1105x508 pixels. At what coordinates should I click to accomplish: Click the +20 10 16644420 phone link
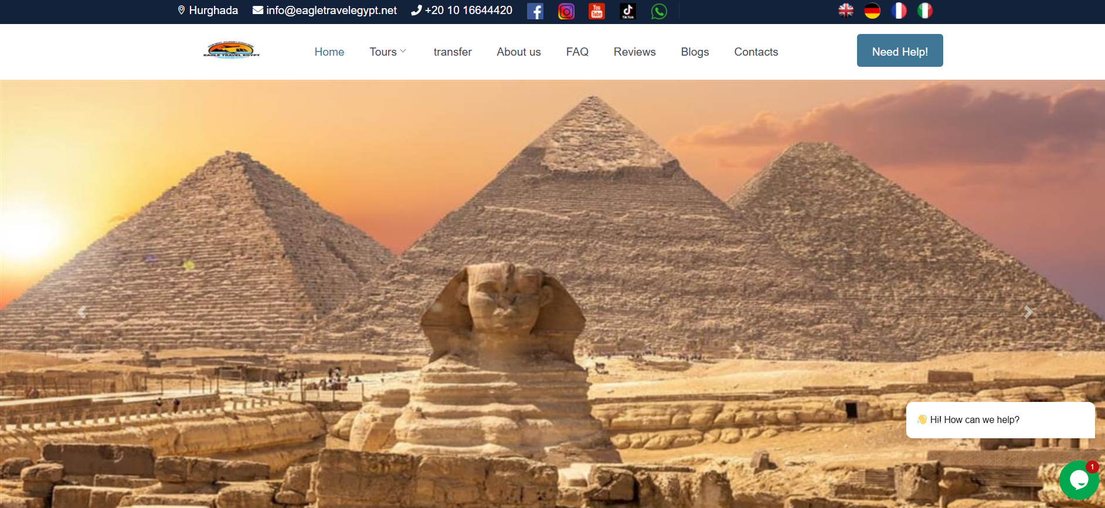468,10
